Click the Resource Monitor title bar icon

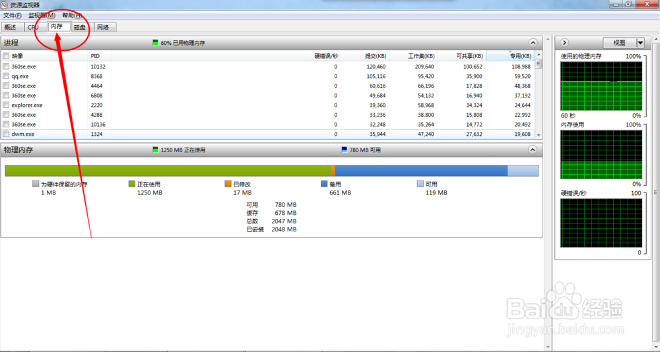pos(5,5)
